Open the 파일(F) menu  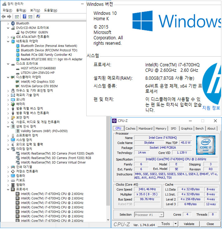(x=7, y=10)
